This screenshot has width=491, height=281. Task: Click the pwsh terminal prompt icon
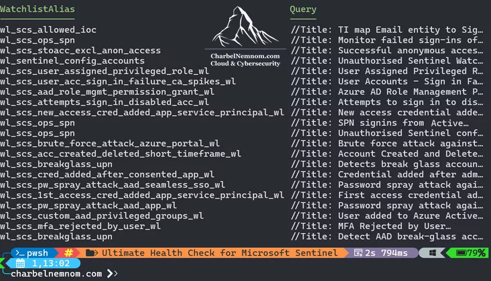pyautogui.click(x=20, y=253)
